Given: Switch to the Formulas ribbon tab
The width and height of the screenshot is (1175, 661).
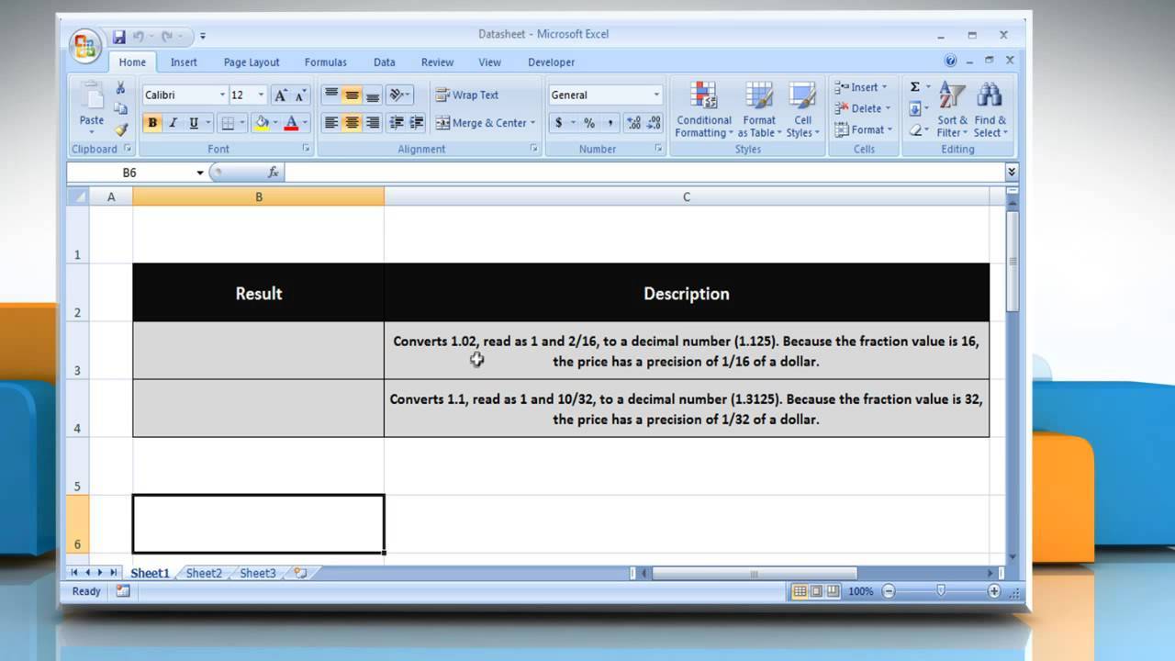Looking at the screenshot, I should [326, 62].
